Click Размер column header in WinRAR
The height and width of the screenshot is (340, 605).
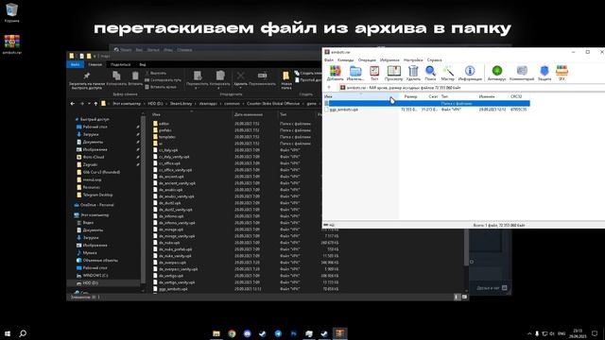point(410,96)
